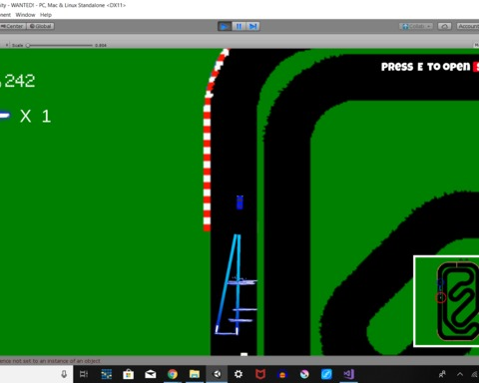479x383 pixels.
Task: Switch to Unity icon in the taskbar
Action: point(217,374)
